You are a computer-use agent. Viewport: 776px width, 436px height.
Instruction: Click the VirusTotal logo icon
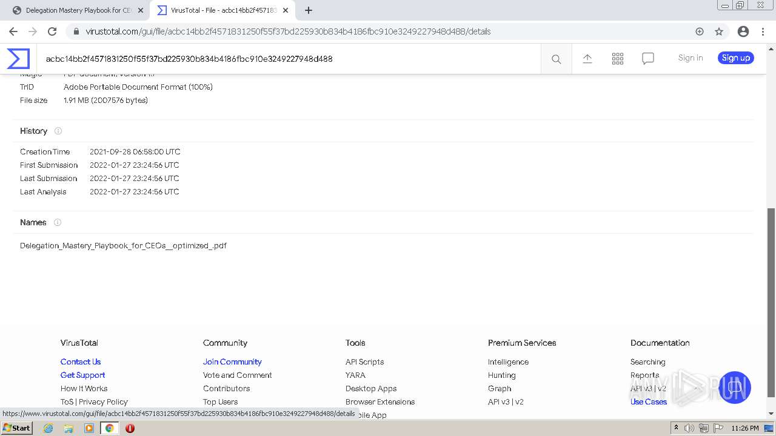pyautogui.click(x=18, y=58)
